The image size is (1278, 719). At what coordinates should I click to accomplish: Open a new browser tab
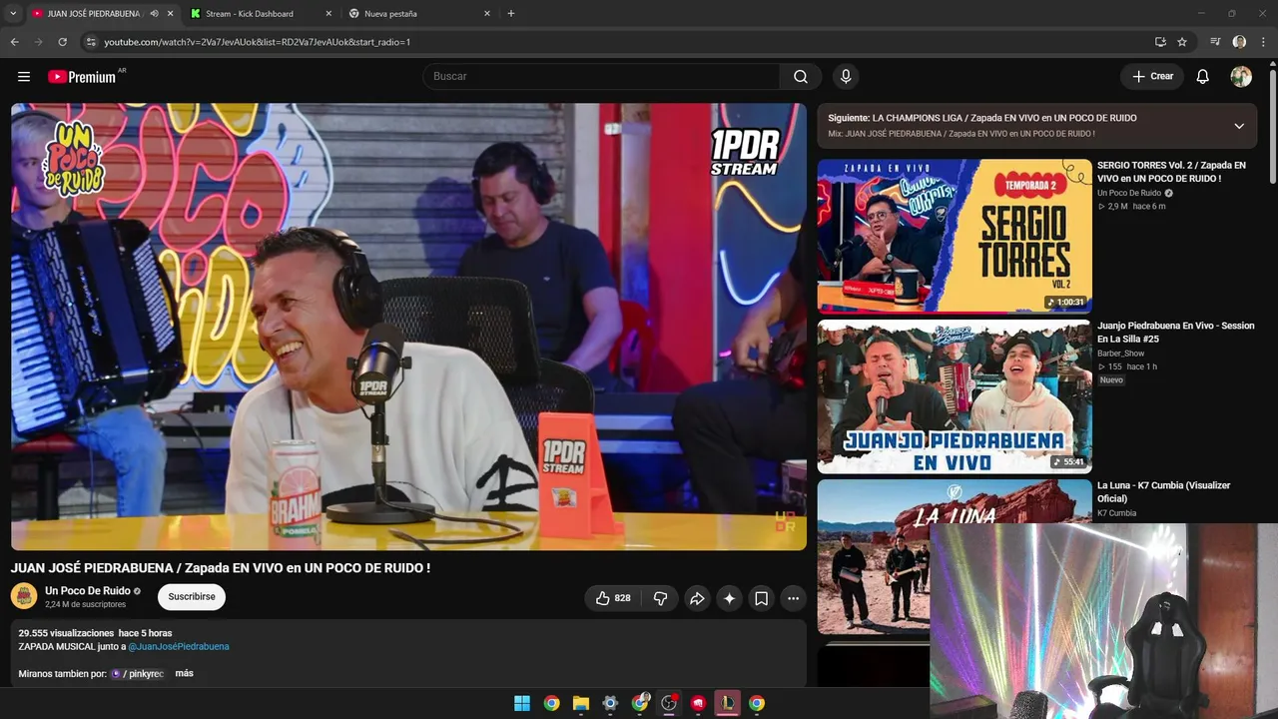(x=511, y=14)
